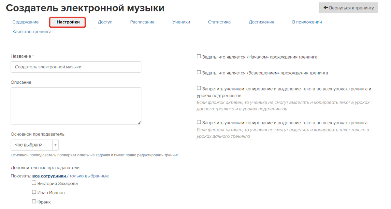Focus the Название input field
The width and height of the screenshot is (391, 209).
click(x=76, y=67)
